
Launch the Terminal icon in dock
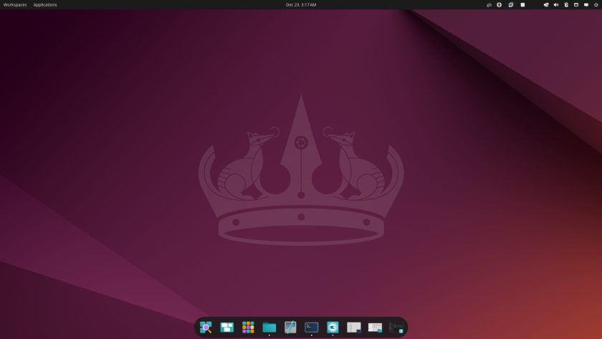[311, 327]
